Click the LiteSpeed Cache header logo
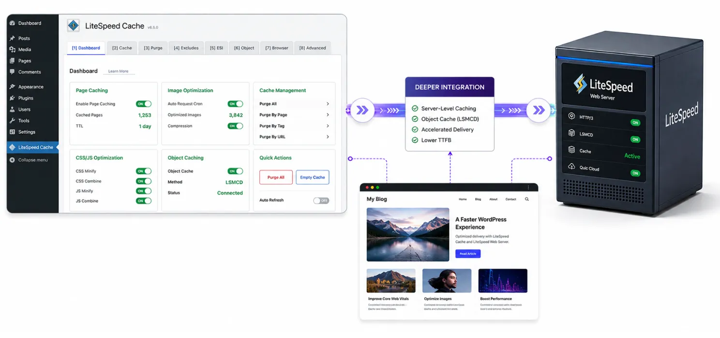 coord(73,26)
